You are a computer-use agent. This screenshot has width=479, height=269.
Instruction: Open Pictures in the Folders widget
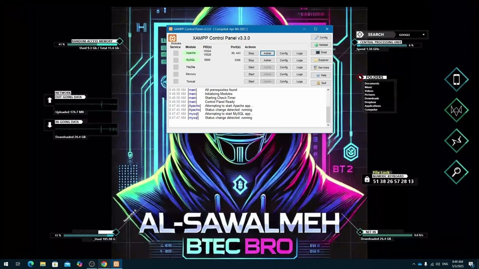[x=370, y=95]
